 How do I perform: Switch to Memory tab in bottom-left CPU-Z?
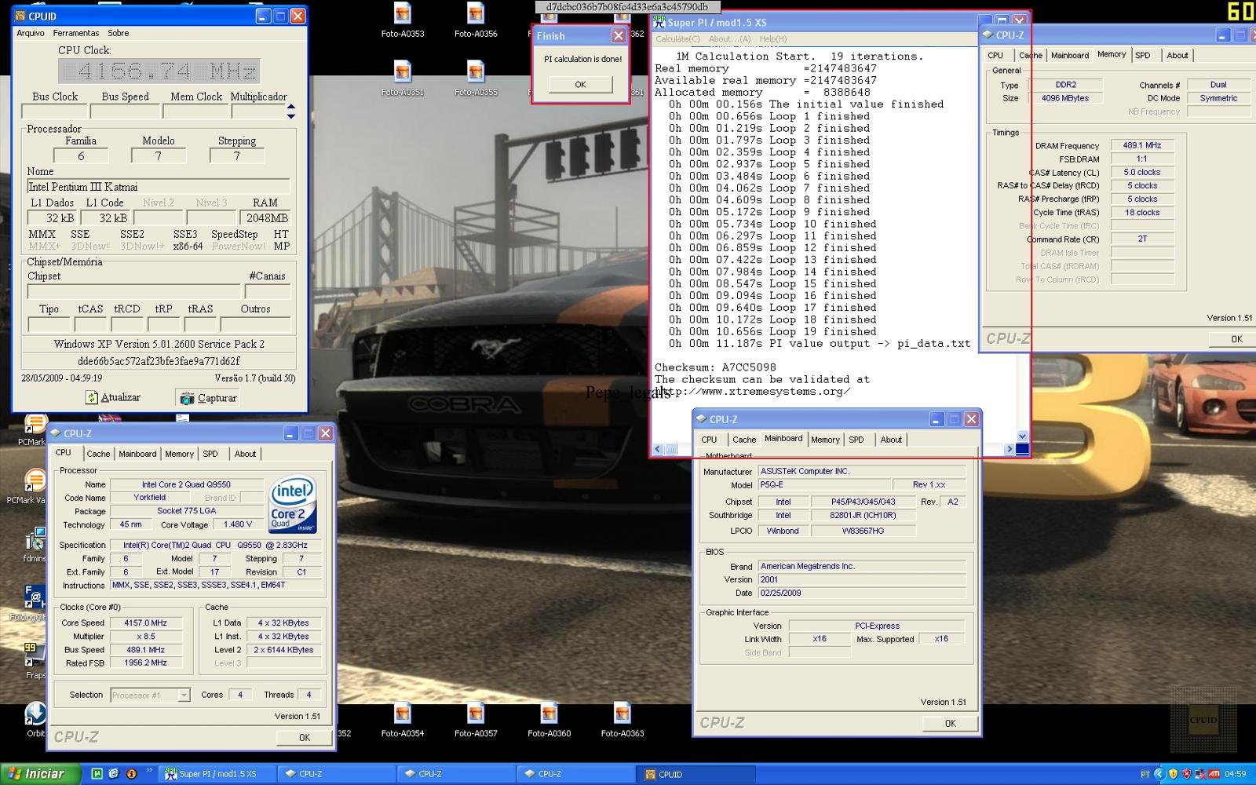click(x=179, y=454)
